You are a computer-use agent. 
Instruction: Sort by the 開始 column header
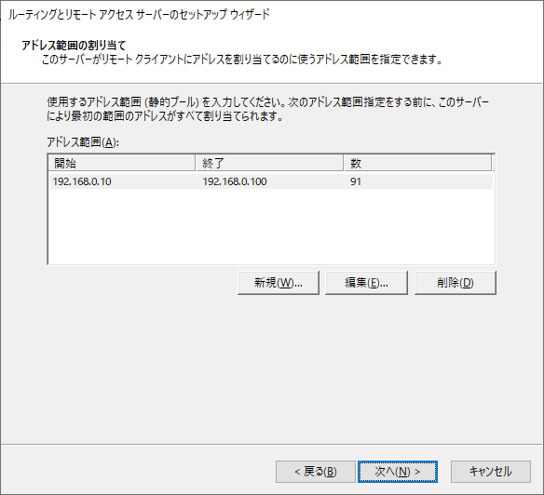(x=121, y=163)
